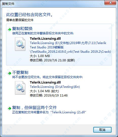Image resolution: width=118 pixels, height=137 pixels.
Task: Click the source path starting with E:\文件包
Action: click(x=70, y=47)
